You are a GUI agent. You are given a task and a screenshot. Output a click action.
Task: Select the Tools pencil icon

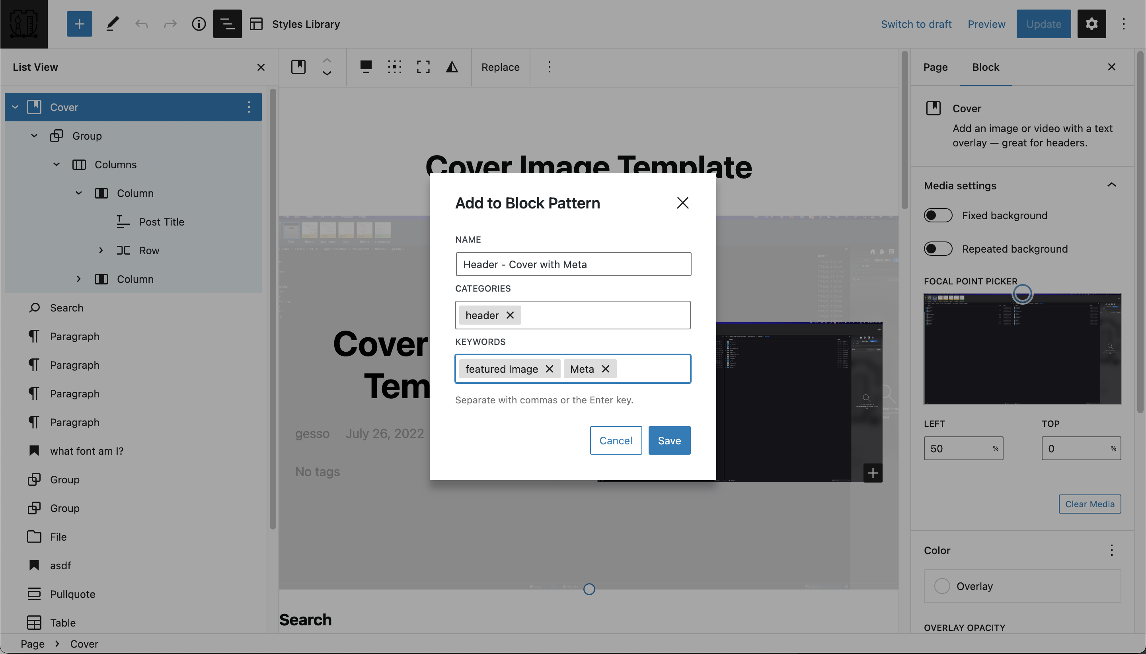tap(112, 24)
